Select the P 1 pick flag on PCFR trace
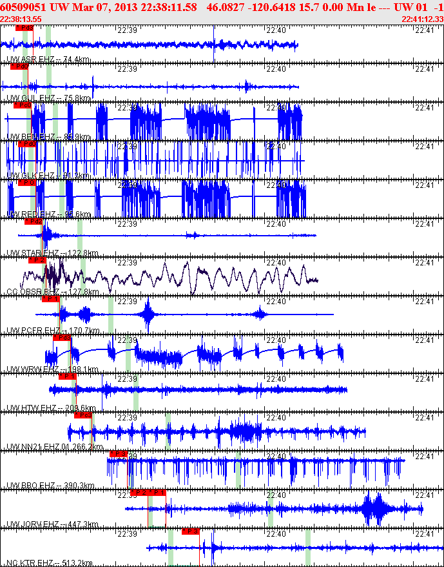Image resolution: width=444 pixels, height=567 pixels. click(x=51, y=299)
